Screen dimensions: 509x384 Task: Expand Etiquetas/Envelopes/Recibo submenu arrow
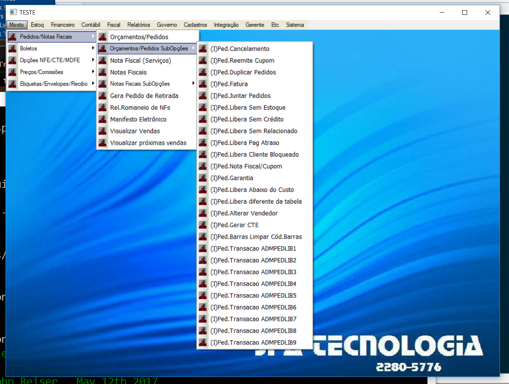93,83
